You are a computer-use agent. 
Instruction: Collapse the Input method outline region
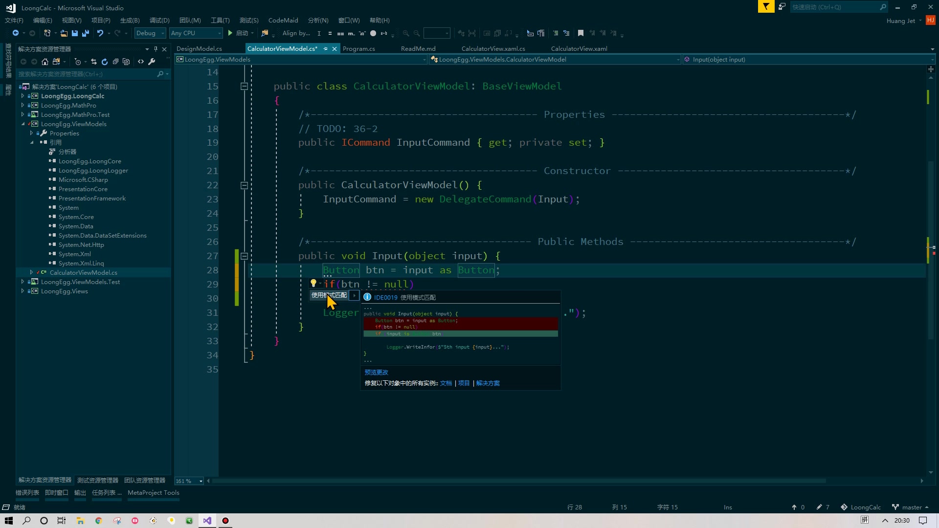coord(244,256)
